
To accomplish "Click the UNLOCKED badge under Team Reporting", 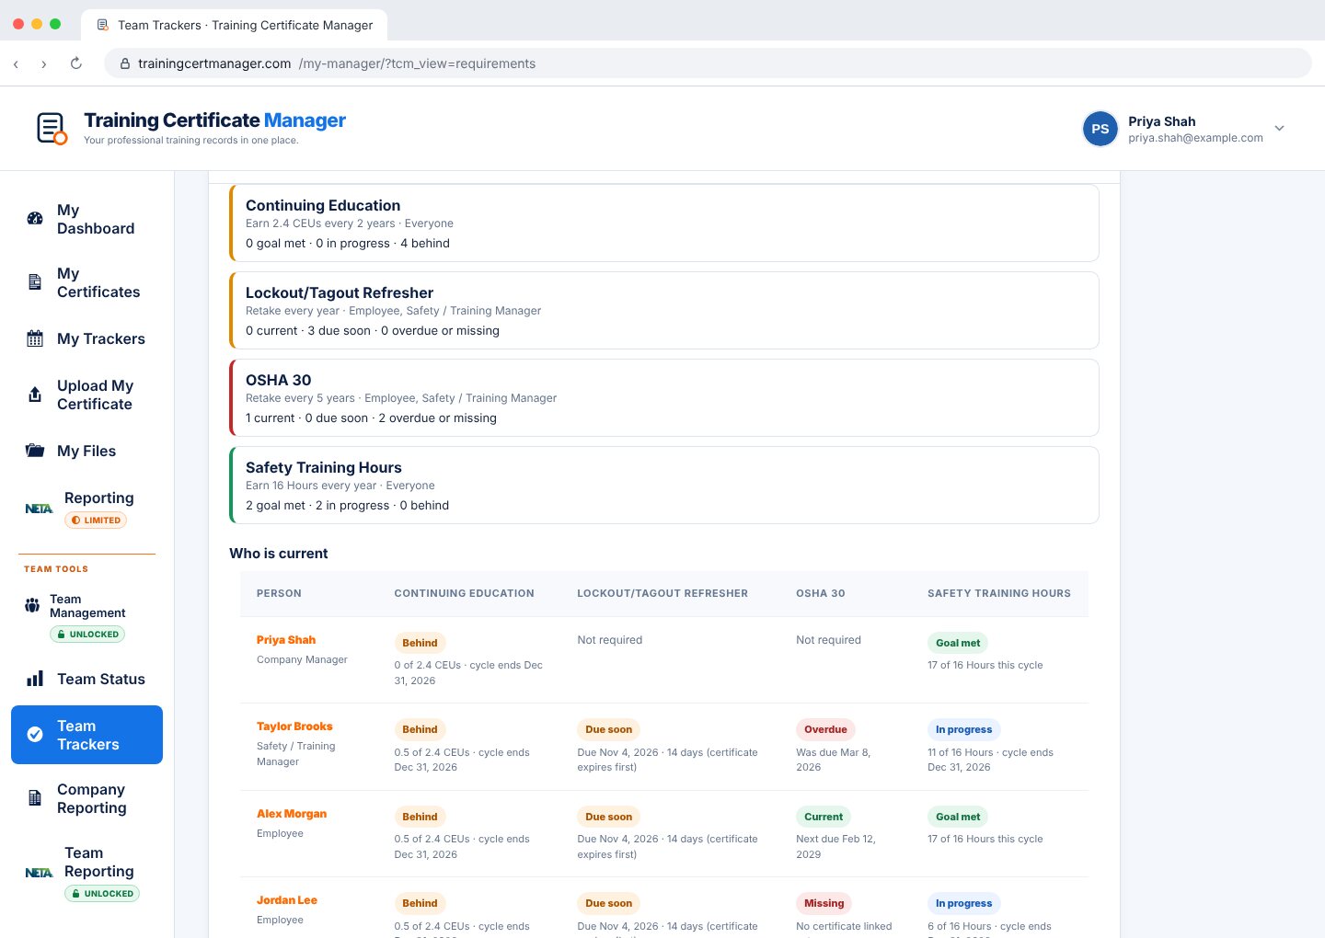I will [102, 894].
